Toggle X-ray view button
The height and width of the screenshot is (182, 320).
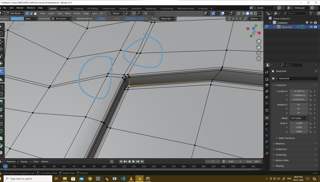(238, 13)
